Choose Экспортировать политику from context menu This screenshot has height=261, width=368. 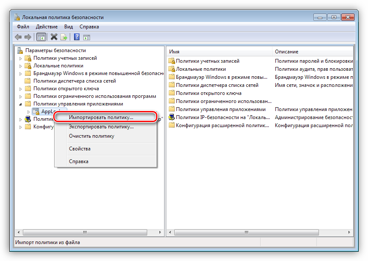[101, 127]
